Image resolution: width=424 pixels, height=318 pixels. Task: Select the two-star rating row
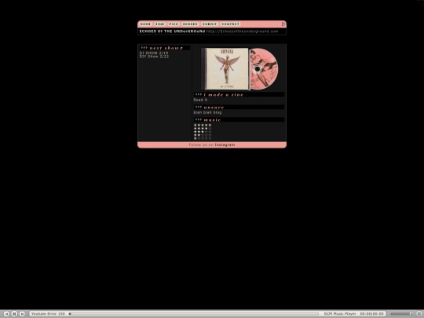click(203, 135)
